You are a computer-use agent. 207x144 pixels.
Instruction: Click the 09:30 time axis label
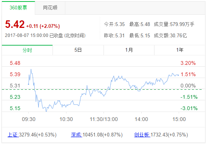coord(29,119)
